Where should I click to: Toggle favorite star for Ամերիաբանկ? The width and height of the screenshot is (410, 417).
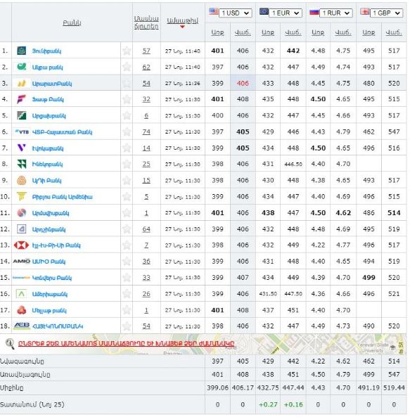click(127, 294)
